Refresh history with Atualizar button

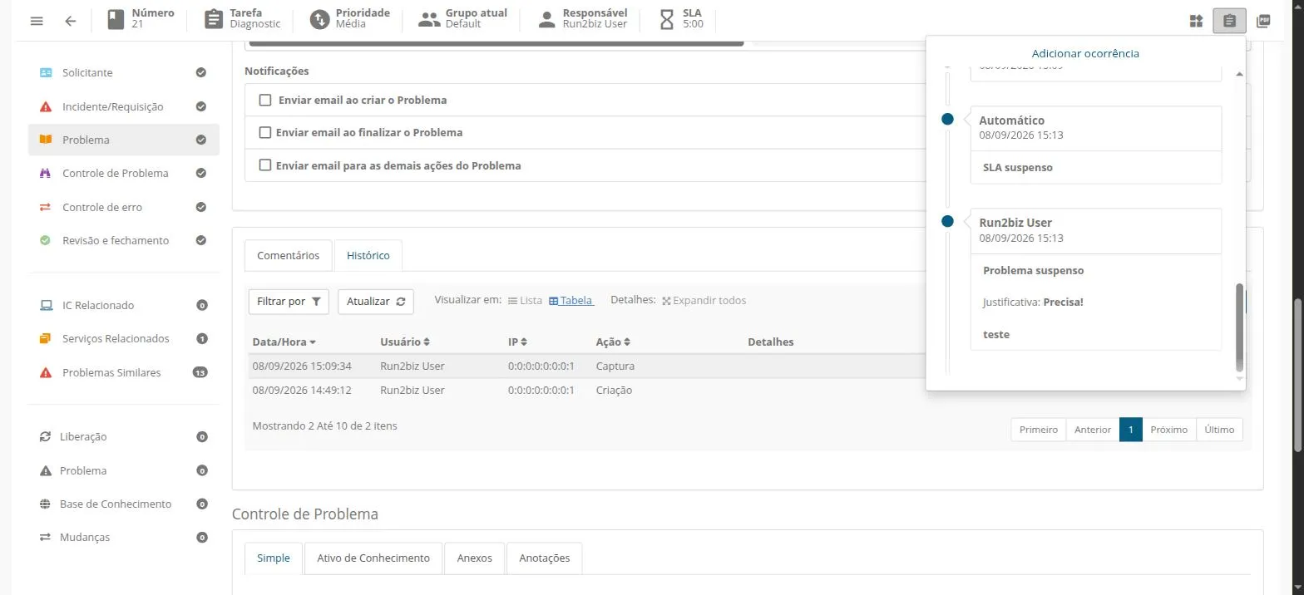376,302
